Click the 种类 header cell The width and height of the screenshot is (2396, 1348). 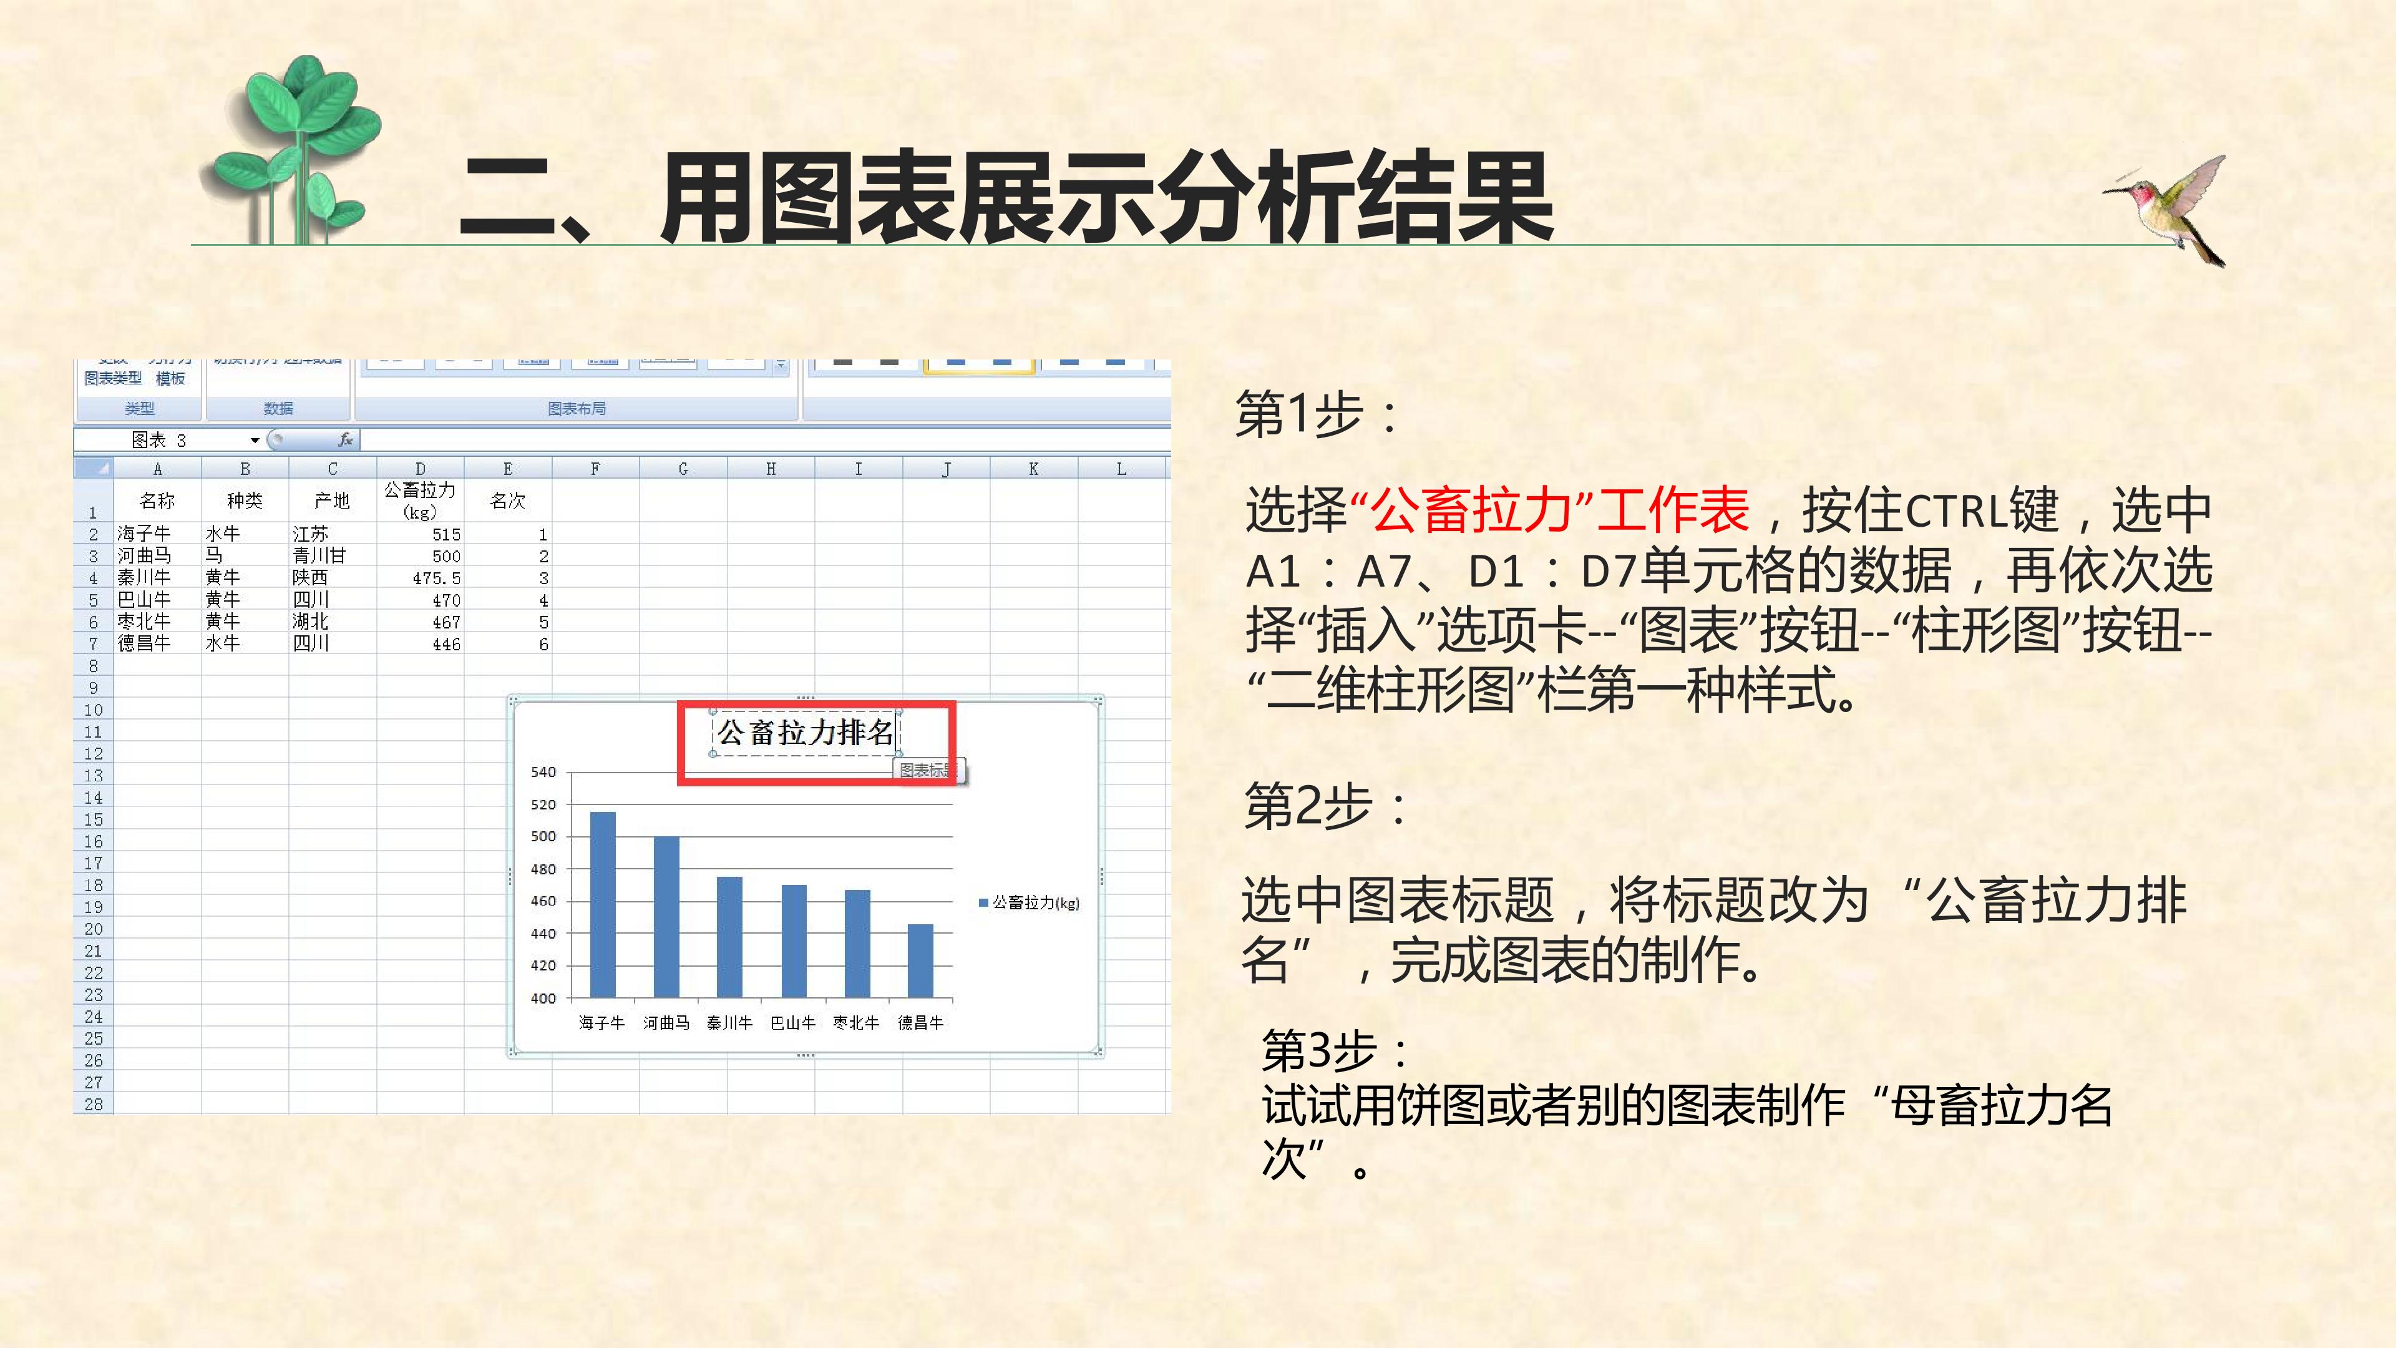245,501
